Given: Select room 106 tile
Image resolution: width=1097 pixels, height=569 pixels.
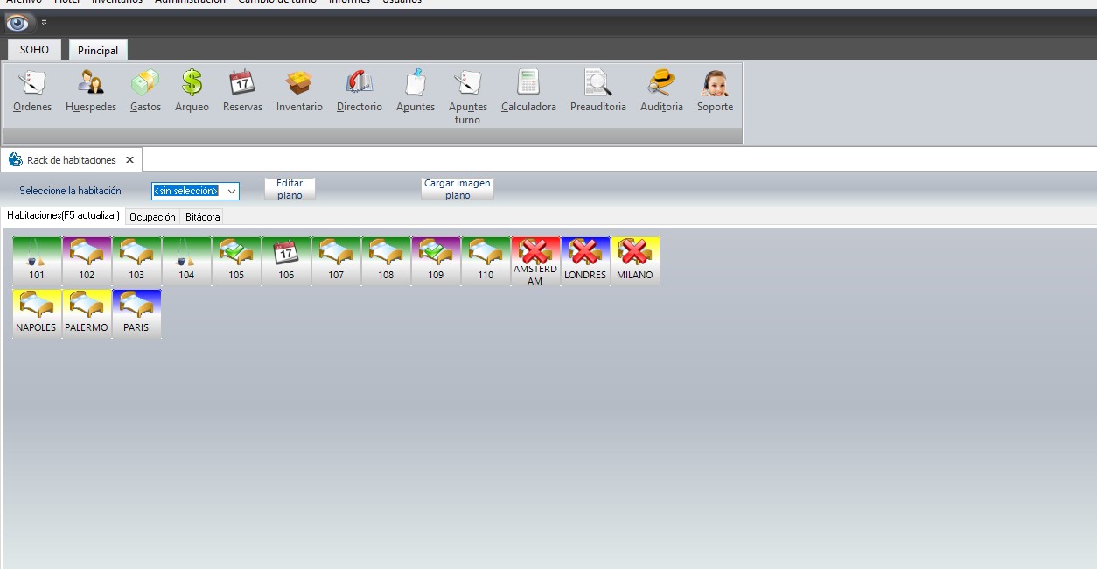Looking at the screenshot, I should (286, 261).
